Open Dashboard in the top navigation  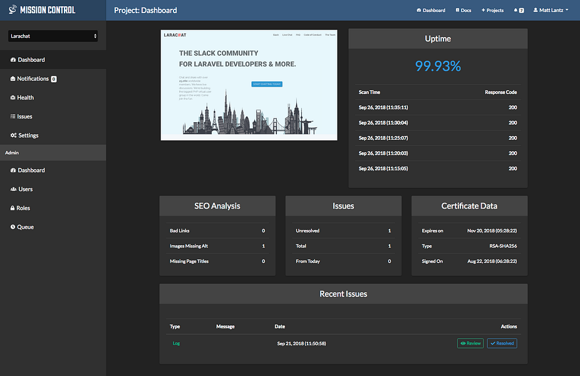431,11
